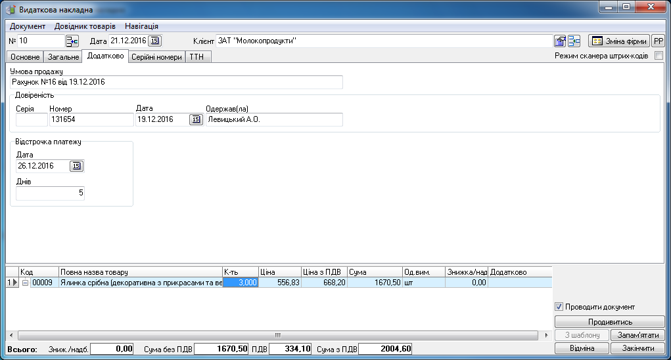Click the Продивитись button
The height and width of the screenshot is (360, 671).
click(609, 322)
